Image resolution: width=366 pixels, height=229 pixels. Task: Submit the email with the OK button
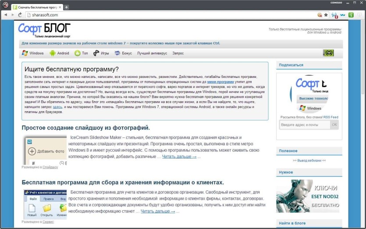click(x=334, y=125)
